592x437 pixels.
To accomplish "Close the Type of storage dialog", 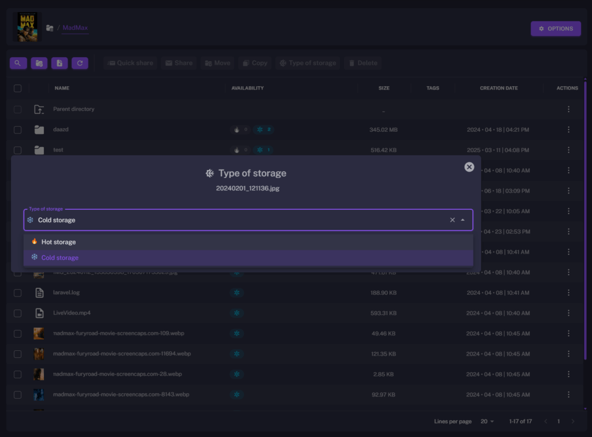I will click(x=469, y=167).
